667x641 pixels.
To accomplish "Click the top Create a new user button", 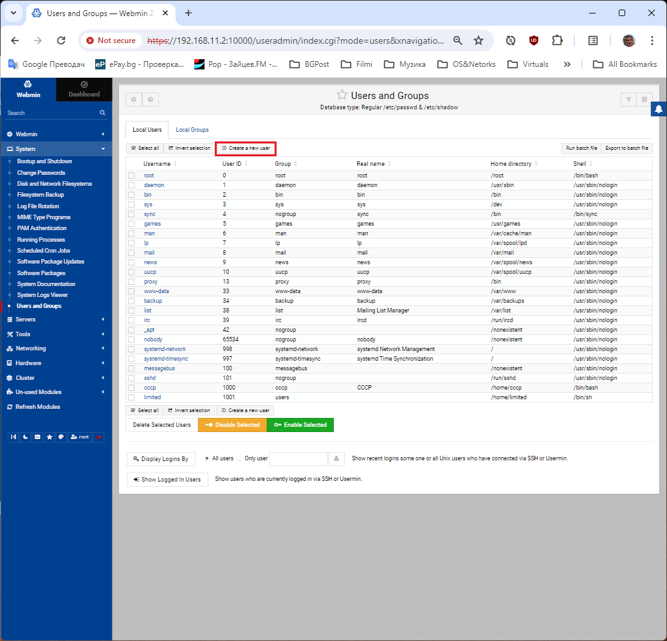I will 246,149.
